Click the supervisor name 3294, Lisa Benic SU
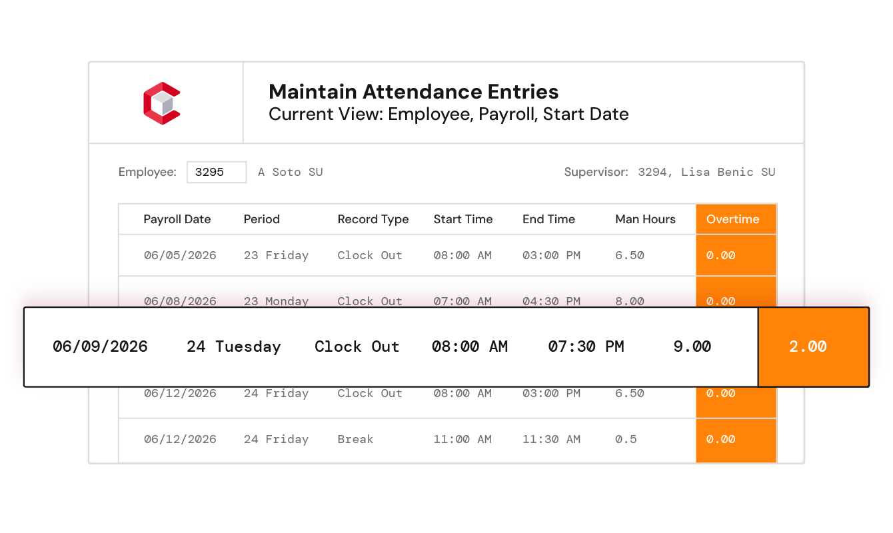Image resolution: width=893 pixels, height=533 pixels. coord(706,172)
